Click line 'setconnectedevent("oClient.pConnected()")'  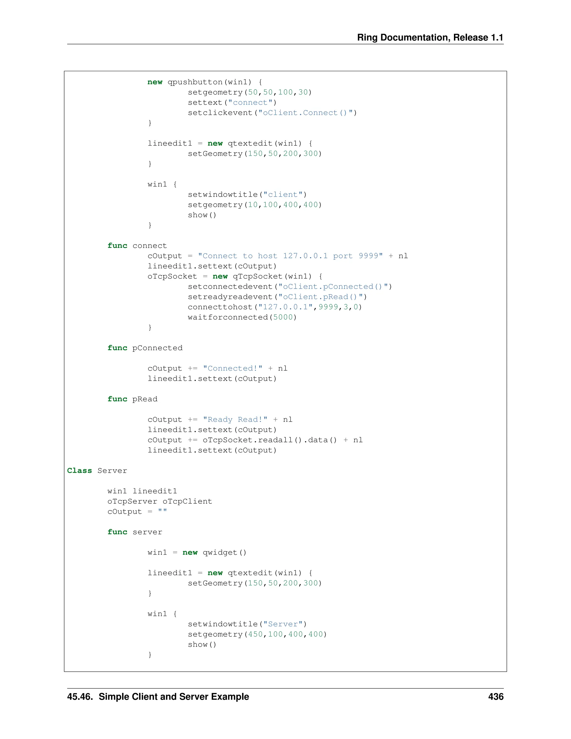click(290, 287)
